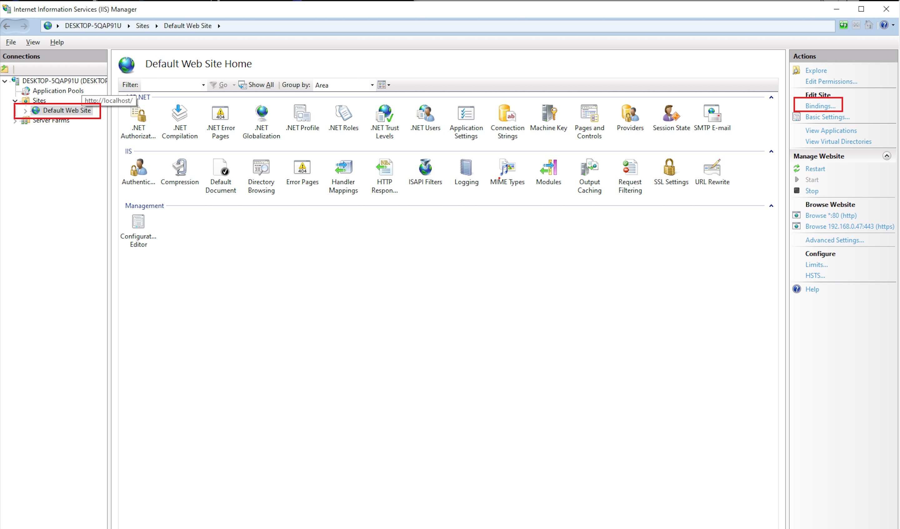Screen dimensions: 900x529
Task: Expand the Default Web Site node
Action: [25, 111]
